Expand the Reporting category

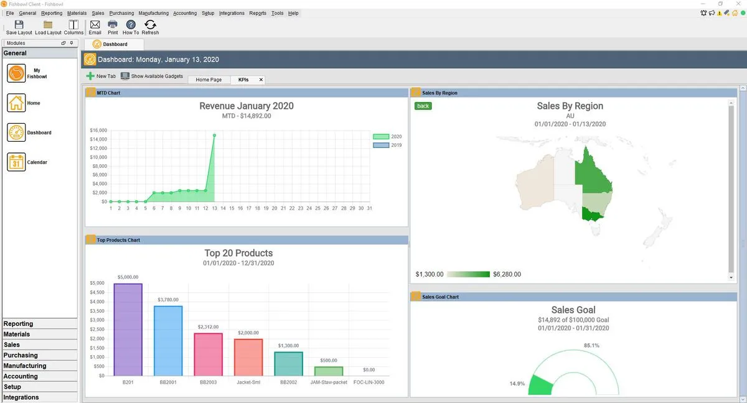coord(40,323)
